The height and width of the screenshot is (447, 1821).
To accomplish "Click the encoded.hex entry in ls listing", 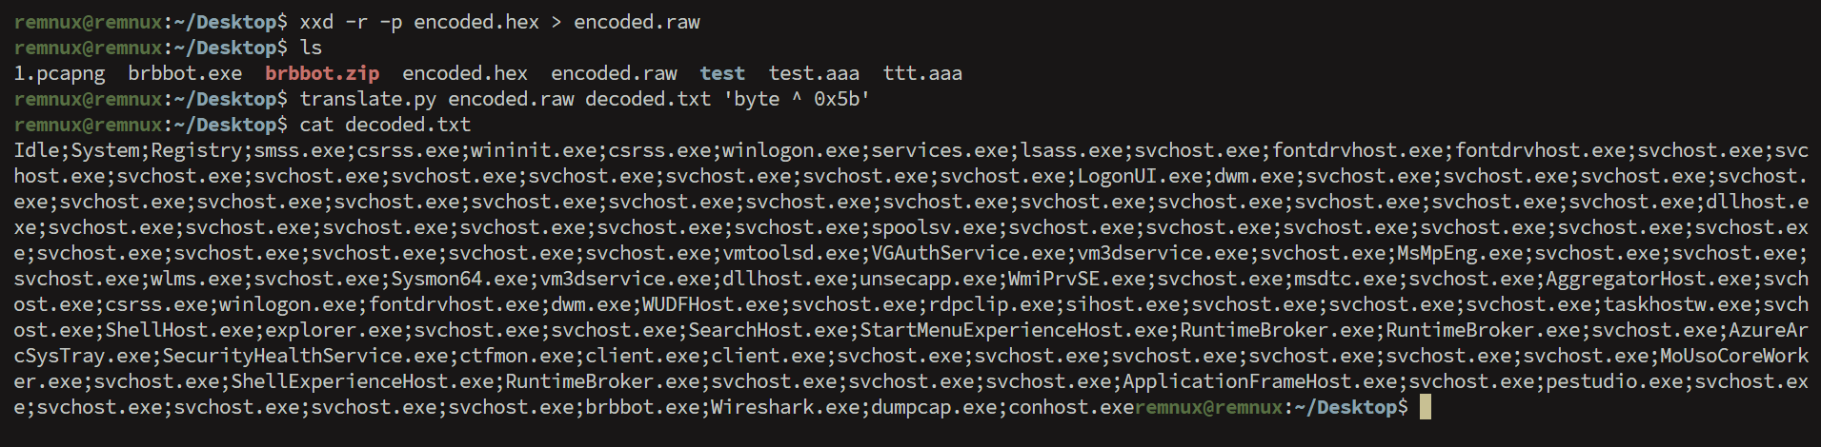I will (465, 73).
